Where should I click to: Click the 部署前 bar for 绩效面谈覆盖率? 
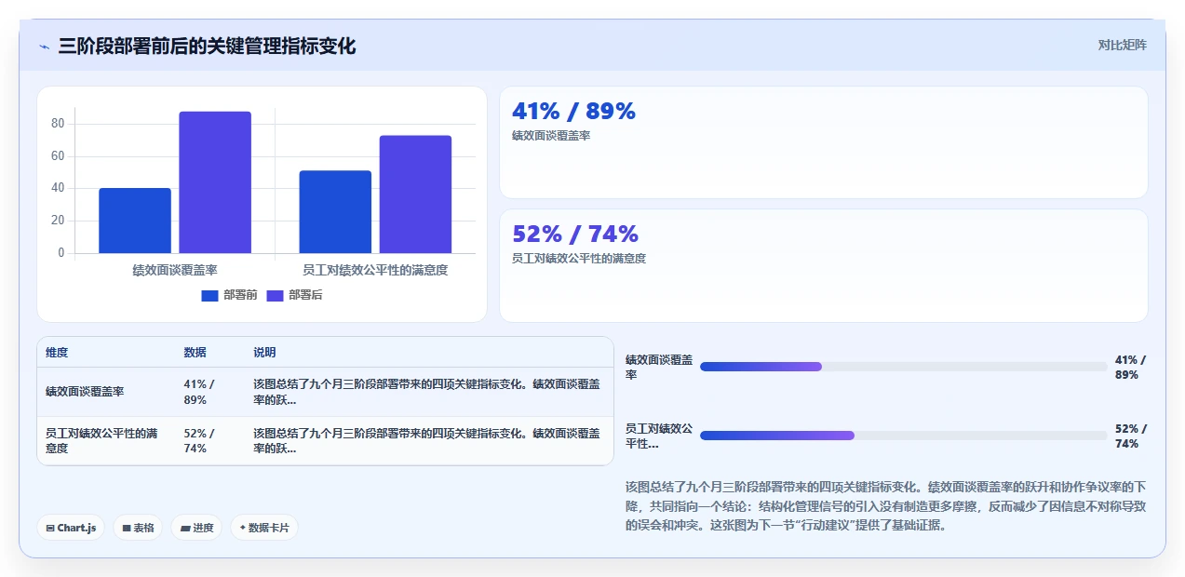click(x=135, y=221)
